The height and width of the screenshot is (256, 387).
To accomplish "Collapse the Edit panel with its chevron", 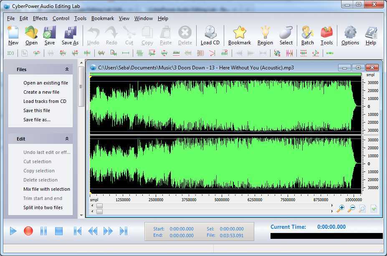I will pos(67,138).
